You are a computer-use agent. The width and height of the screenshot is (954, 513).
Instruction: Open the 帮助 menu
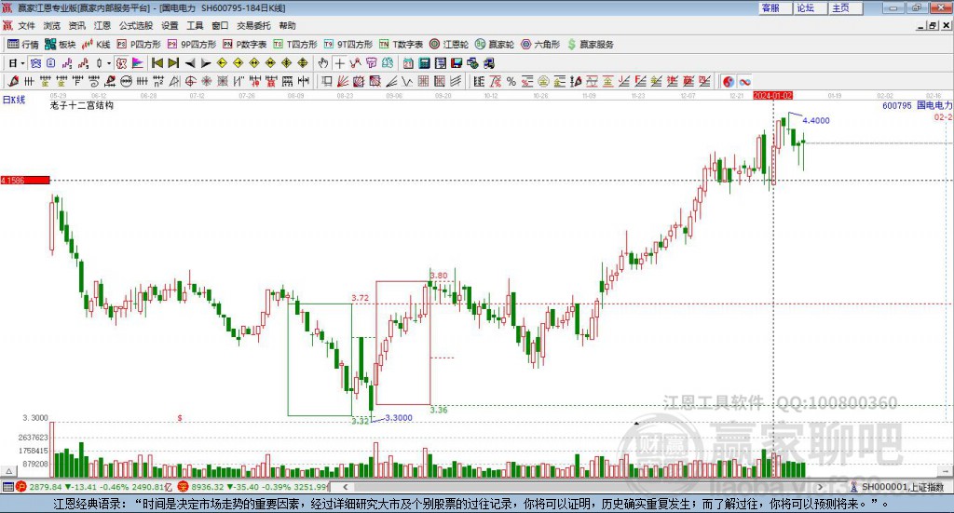(x=287, y=25)
